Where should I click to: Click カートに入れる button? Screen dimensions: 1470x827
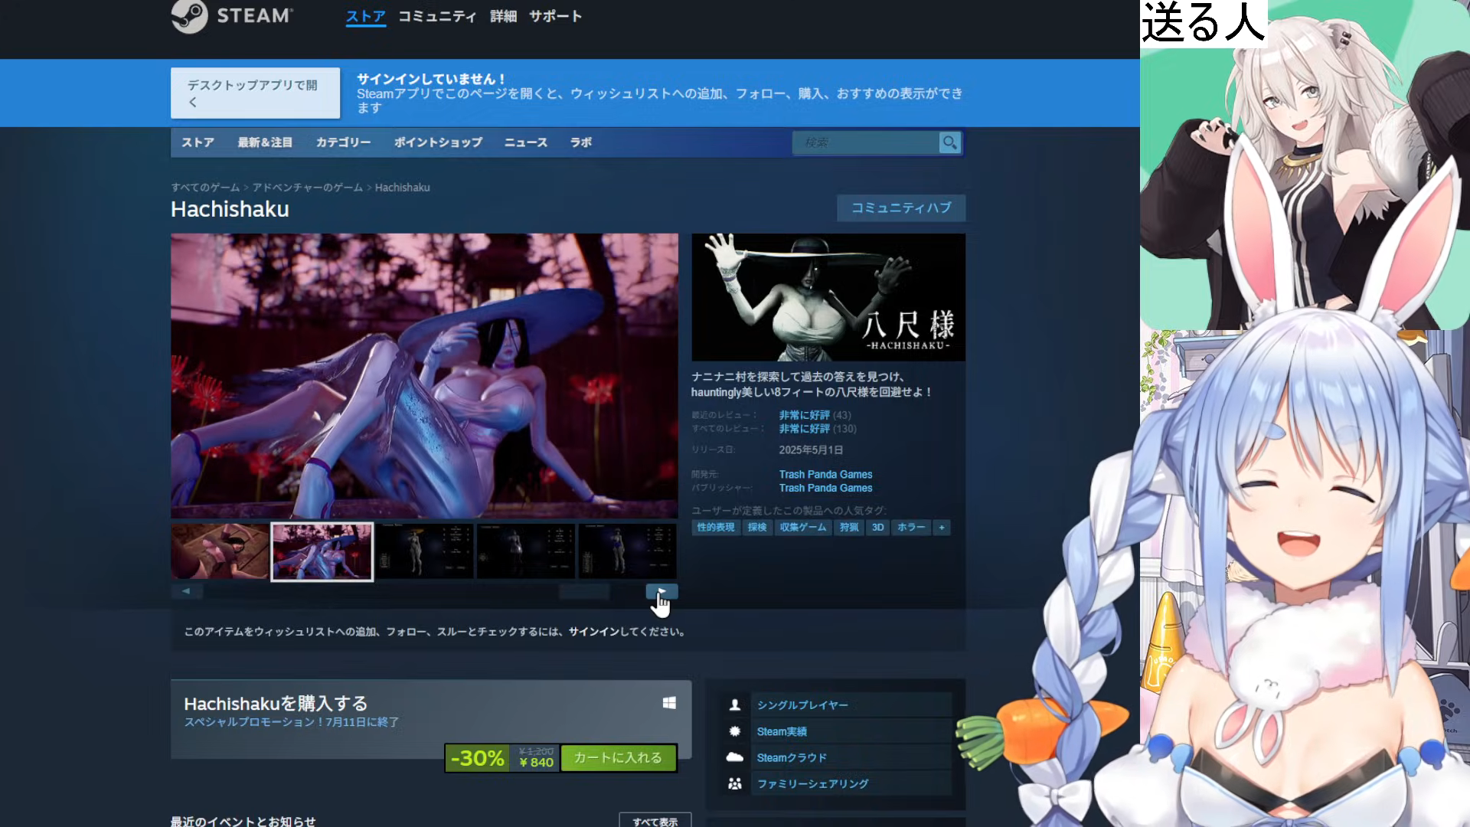coord(618,757)
